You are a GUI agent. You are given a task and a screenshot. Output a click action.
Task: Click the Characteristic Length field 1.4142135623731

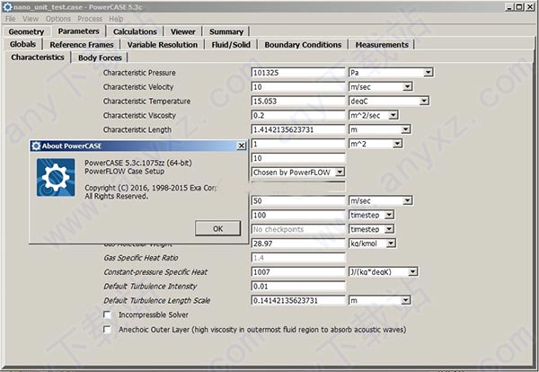click(x=298, y=129)
